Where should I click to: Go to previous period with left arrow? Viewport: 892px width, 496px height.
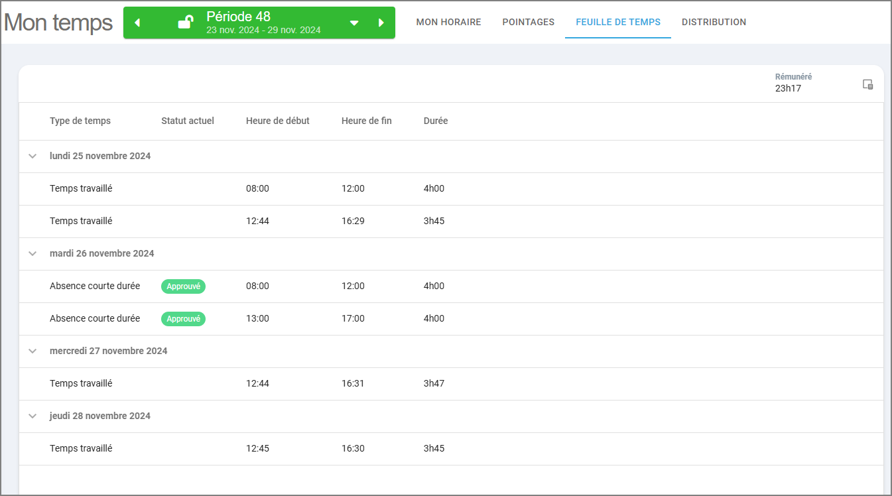click(137, 23)
